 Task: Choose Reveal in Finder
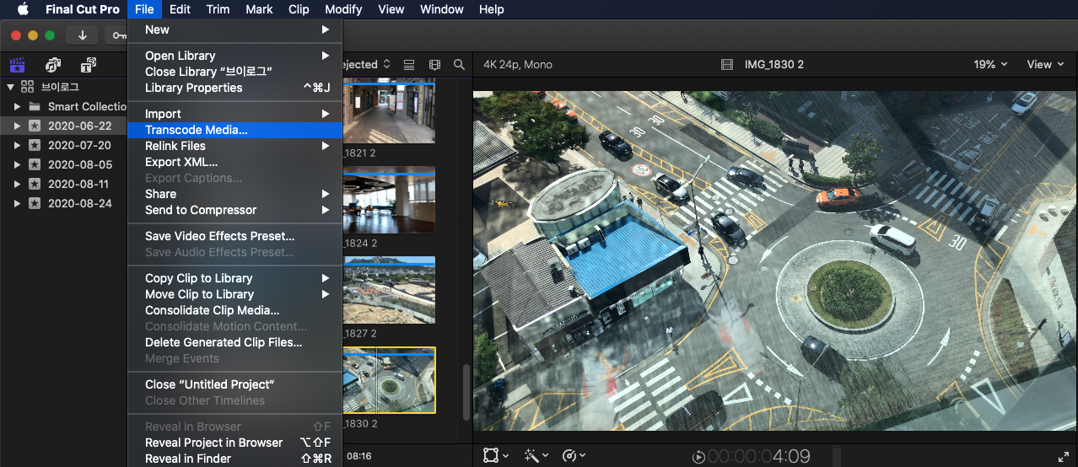click(234, 459)
